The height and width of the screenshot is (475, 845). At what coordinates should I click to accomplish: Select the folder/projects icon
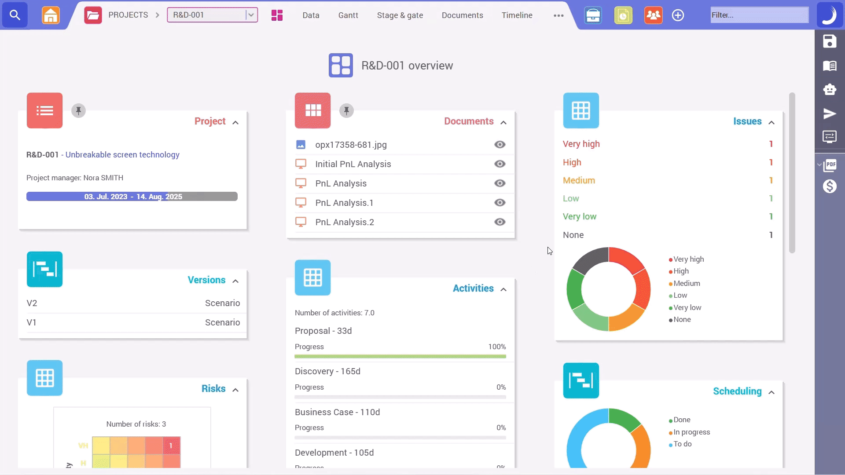[x=93, y=15]
